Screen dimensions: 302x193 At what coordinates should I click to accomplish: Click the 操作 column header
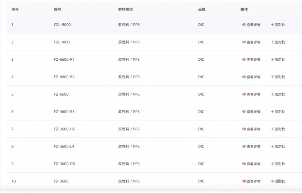coord(244,9)
